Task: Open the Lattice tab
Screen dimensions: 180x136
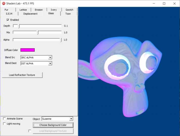Action: tap(23, 10)
